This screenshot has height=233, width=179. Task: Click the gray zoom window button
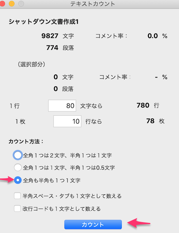coord(21,4)
